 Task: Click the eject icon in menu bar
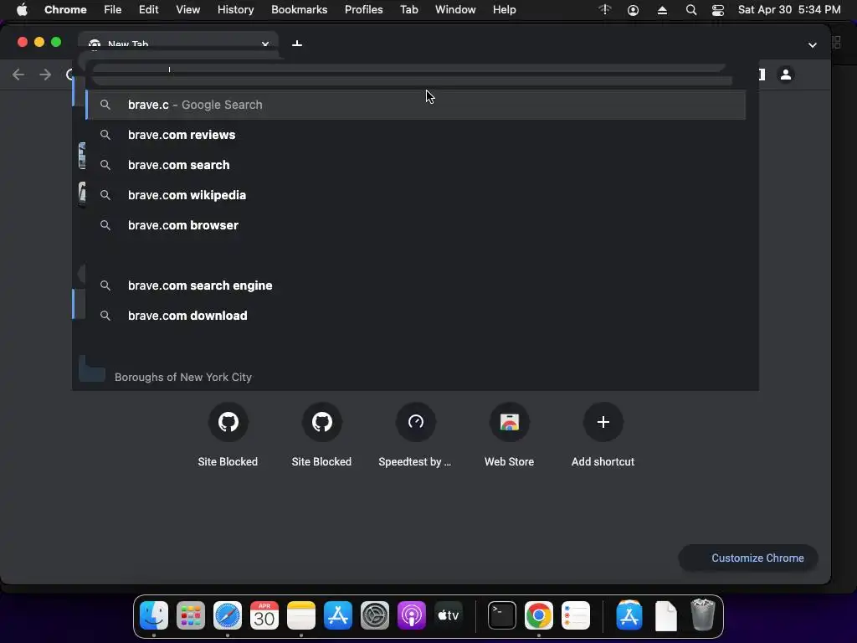[662, 10]
